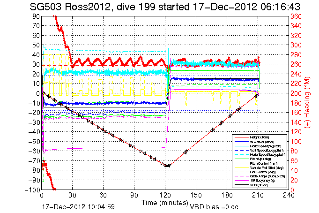Image resolution: width=319 pixels, height=213 pixels.
Task: Select legend entry "Pitch Control (mm)"
Action: tap(263, 163)
